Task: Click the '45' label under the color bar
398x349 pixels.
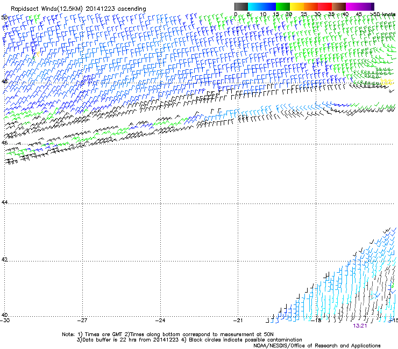Action: point(359,14)
